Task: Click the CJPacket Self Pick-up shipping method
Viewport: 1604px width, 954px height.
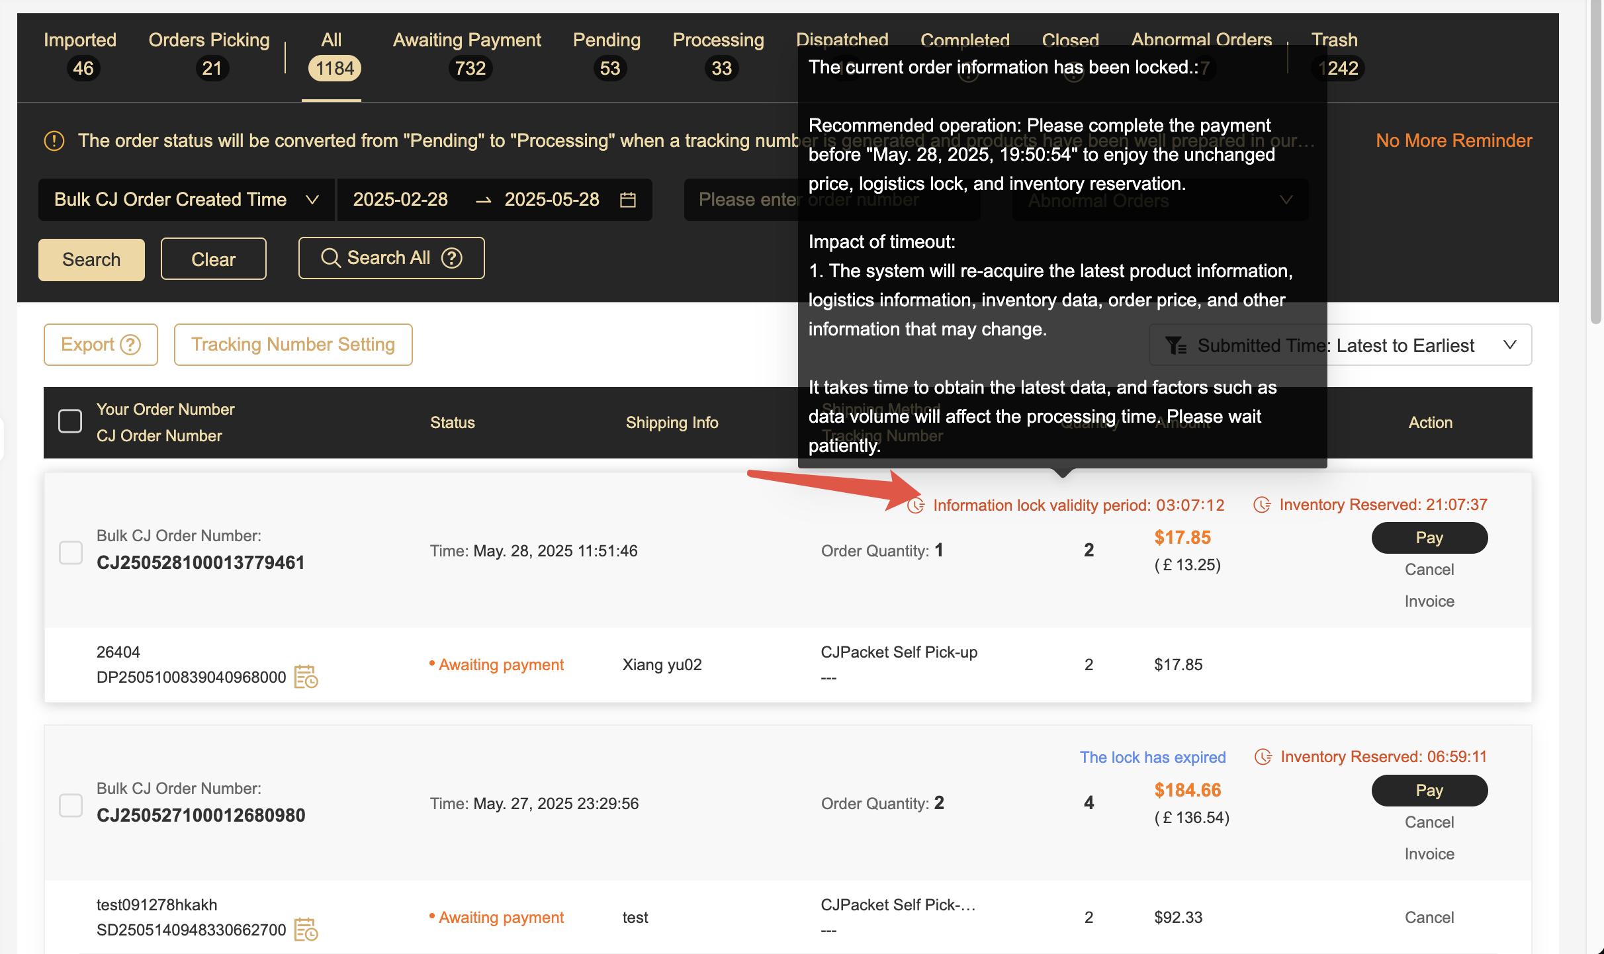Action: [899, 652]
